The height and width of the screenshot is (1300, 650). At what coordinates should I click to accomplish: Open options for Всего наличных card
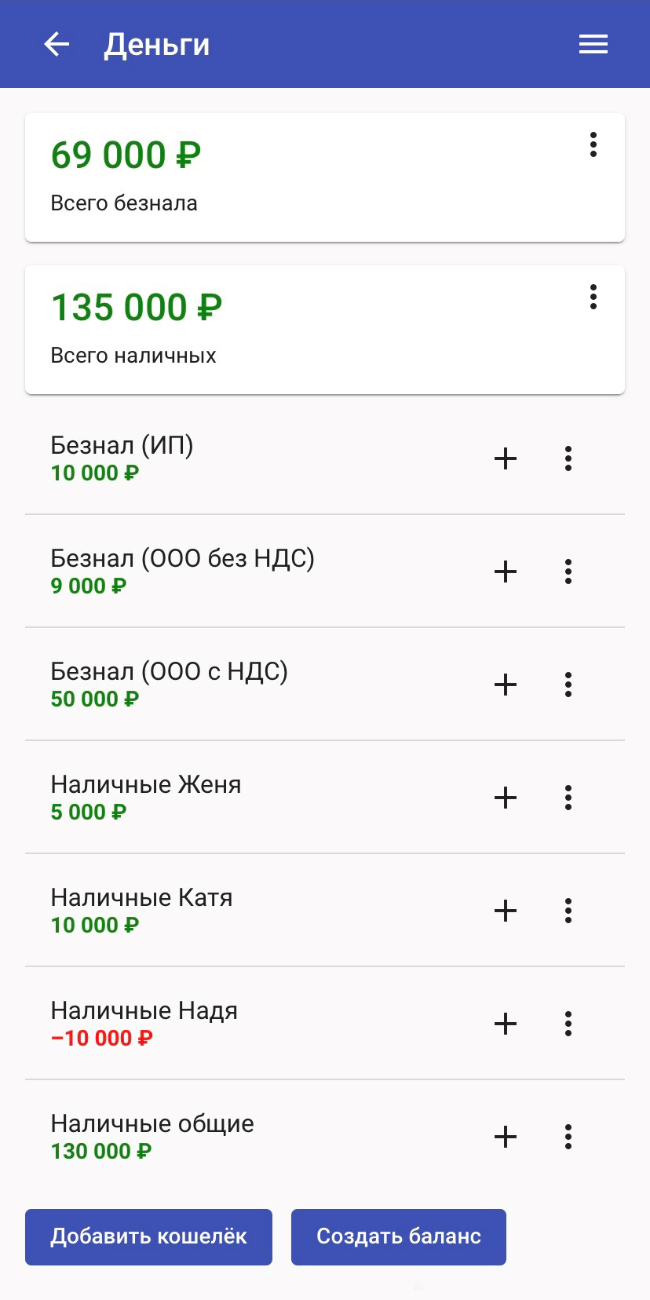click(x=593, y=297)
